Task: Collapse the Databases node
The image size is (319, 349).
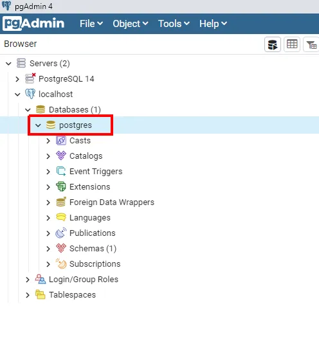Action: 28,110
